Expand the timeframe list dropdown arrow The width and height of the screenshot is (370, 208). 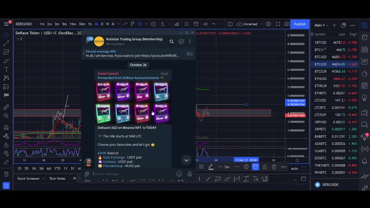pyautogui.click(x=118, y=24)
